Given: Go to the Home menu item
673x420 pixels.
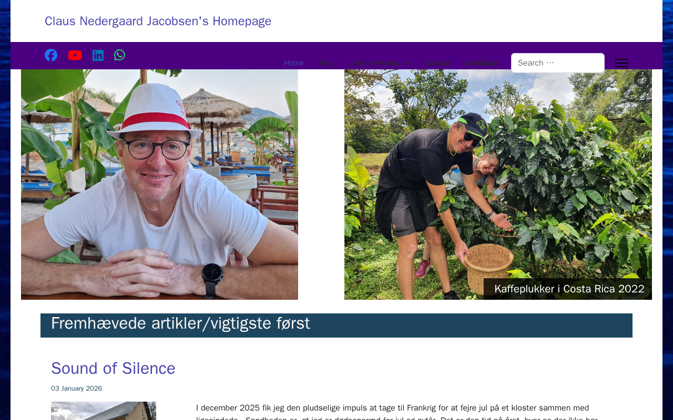Looking at the screenshot, I should click(x=294, y=63).
